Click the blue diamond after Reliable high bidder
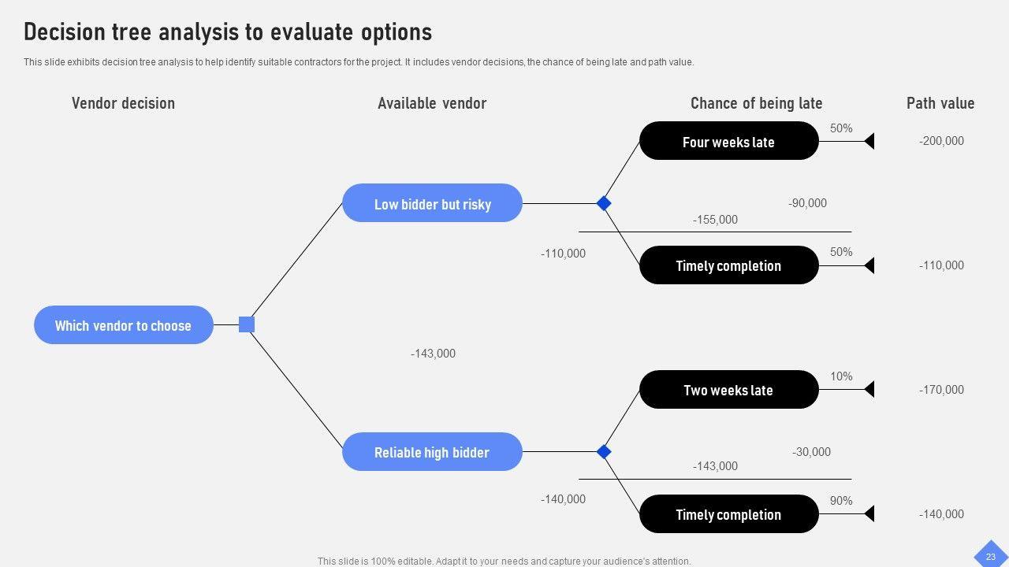The height and width of the screenshot is (567, 1009). (x=604, y=452)
